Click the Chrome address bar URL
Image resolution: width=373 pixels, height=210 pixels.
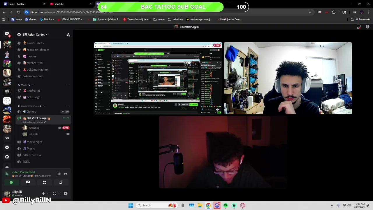tap(72, 12)
